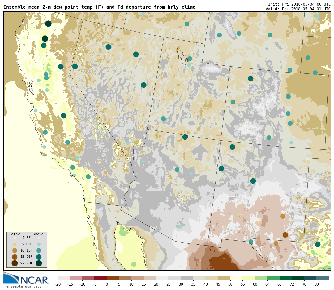Click the '0' color bar label
The height and width of the screenshot is (290, 334).
(x=107, y=284)
